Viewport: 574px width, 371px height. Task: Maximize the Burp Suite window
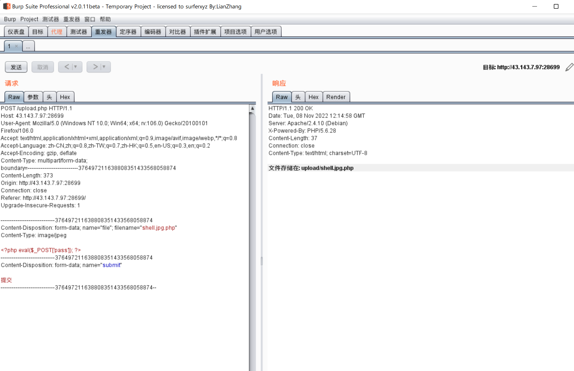pos(556,7)
